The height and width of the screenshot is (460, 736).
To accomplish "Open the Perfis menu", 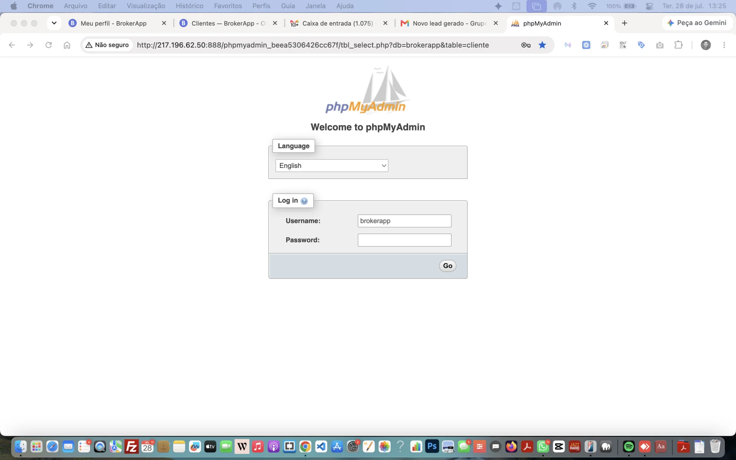I will pos(261,6).
